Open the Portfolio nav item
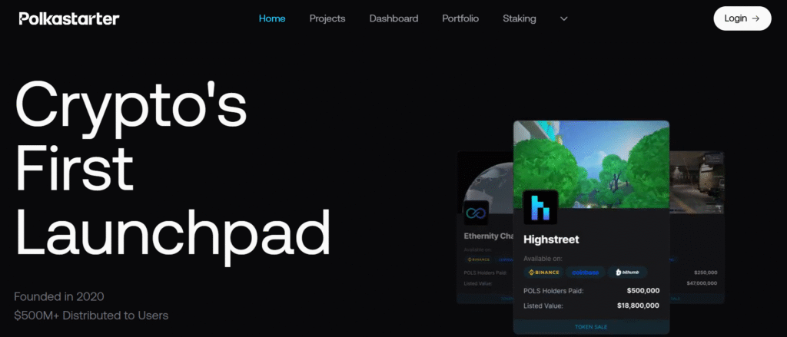Viewport: 787px width, 337px height. [460, 18]
